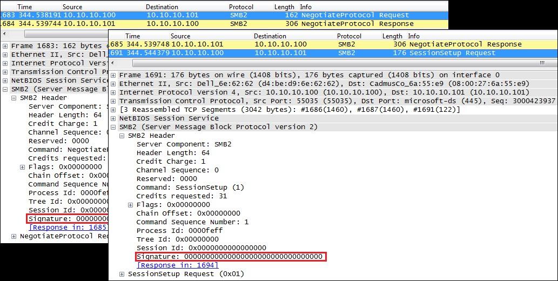
Task: Expand Ethernet II row in back window
Action: click(5, 55)
